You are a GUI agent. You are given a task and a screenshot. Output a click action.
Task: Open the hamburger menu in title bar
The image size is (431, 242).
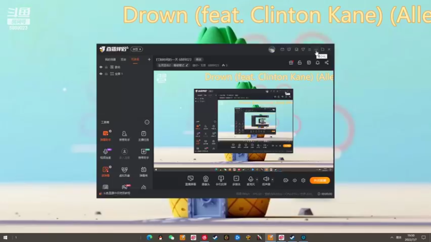coord(309,49)
